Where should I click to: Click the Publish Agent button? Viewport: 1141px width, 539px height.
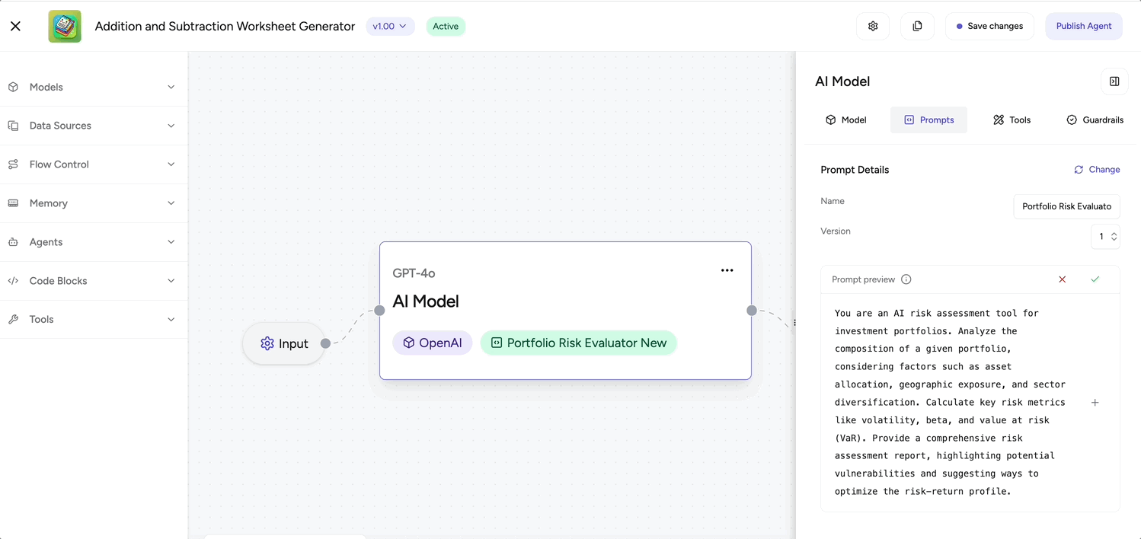pos(1084,26)
